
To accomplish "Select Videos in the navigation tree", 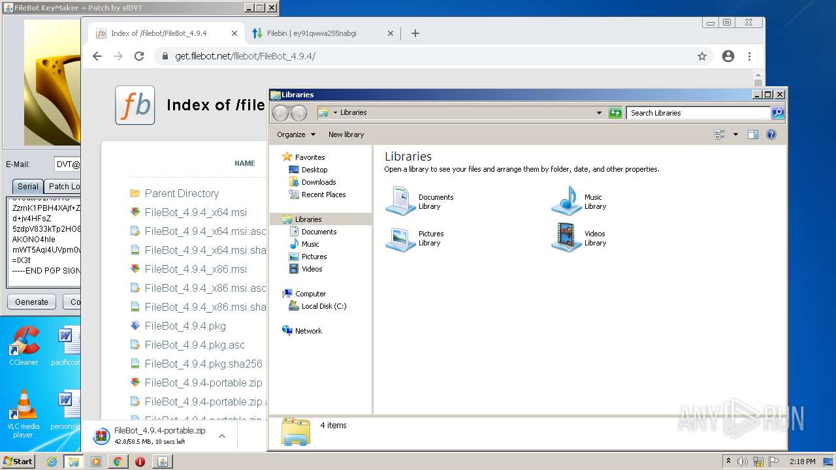I will point(312,269).
